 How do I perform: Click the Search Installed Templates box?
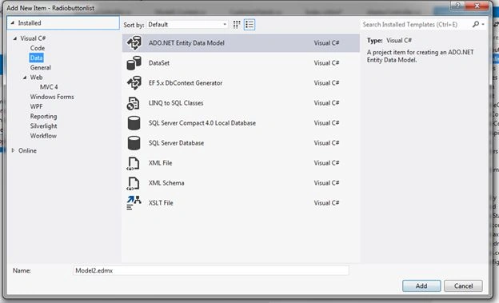pos(416,25)
